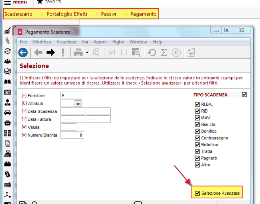The height and width of the screenshot is (204, 260).
Task: Open the cash register sidebar icon
Action: tap(8, 154)
